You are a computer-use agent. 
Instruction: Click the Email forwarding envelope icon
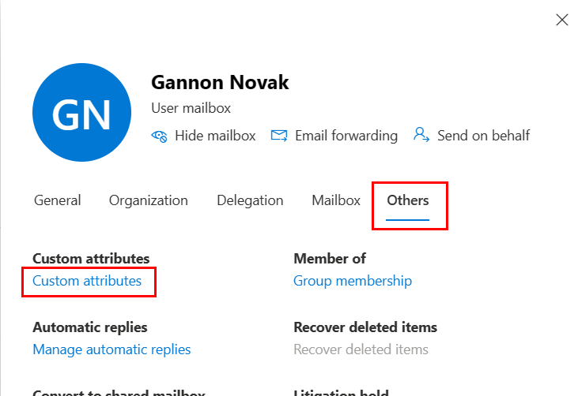pos(278,136)
